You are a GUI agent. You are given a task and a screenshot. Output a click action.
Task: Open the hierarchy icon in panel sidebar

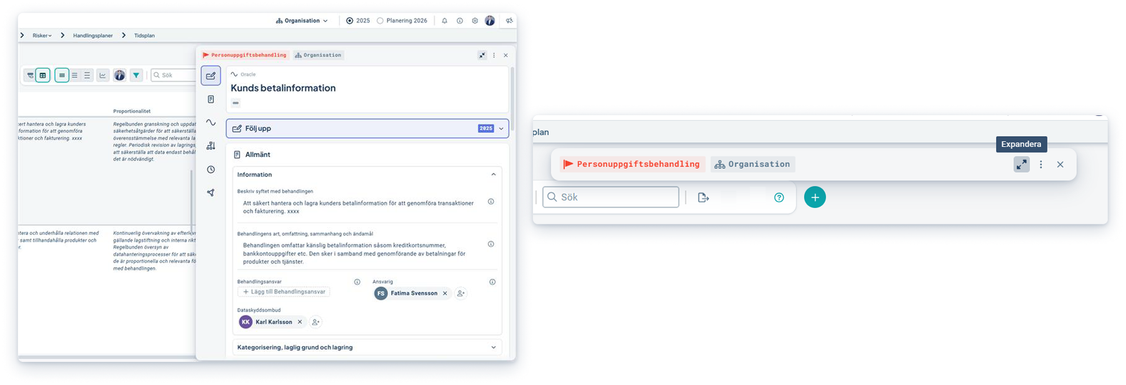point(211,146)
